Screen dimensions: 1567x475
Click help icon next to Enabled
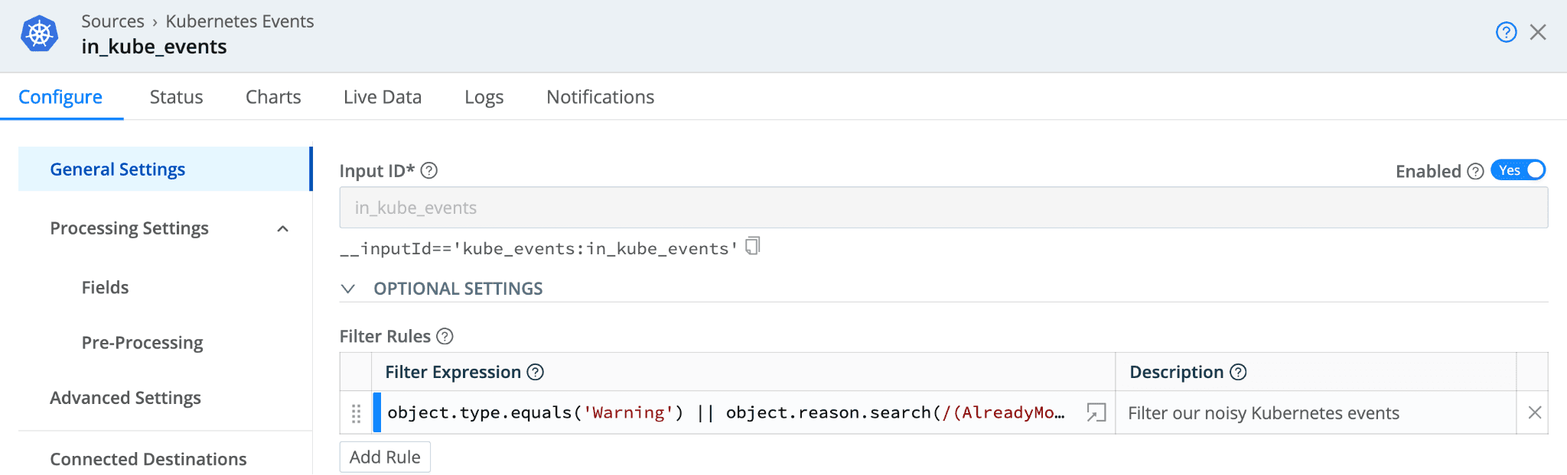(1476, 171)
